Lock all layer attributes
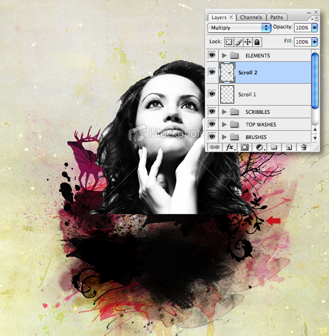 (257, 42)
